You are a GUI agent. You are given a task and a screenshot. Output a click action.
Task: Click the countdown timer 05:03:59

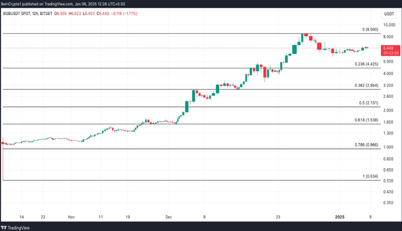(391, 53)
